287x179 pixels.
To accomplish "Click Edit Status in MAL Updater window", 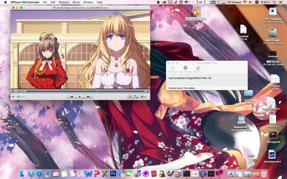I will [198, 69].
